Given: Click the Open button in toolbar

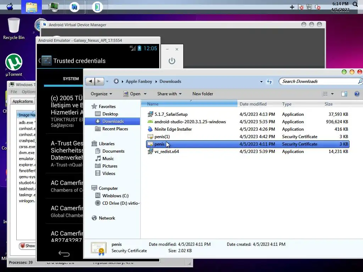Looking at the screenshot, I should (132, 93).
